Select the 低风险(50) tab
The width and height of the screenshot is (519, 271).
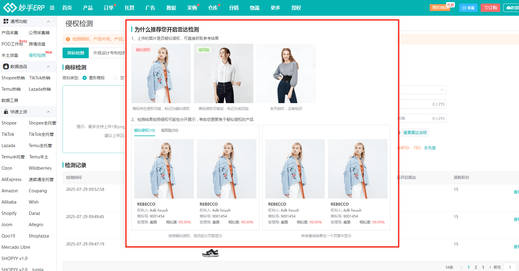170,130
